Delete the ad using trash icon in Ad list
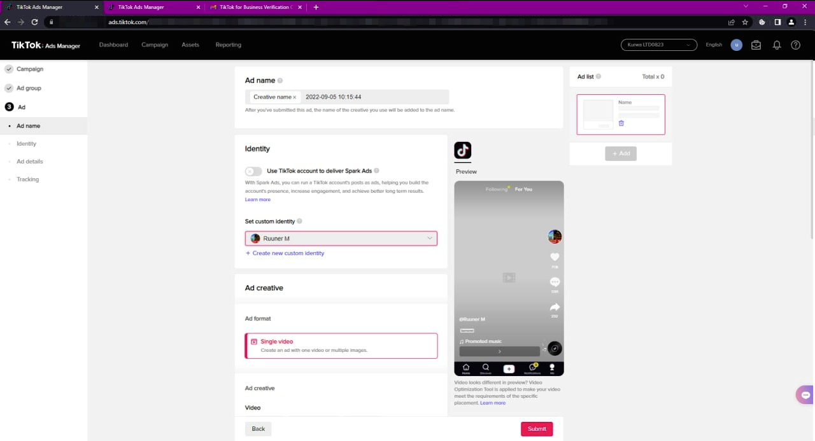This screenshot has height=441, width=815. pos(621,123)
